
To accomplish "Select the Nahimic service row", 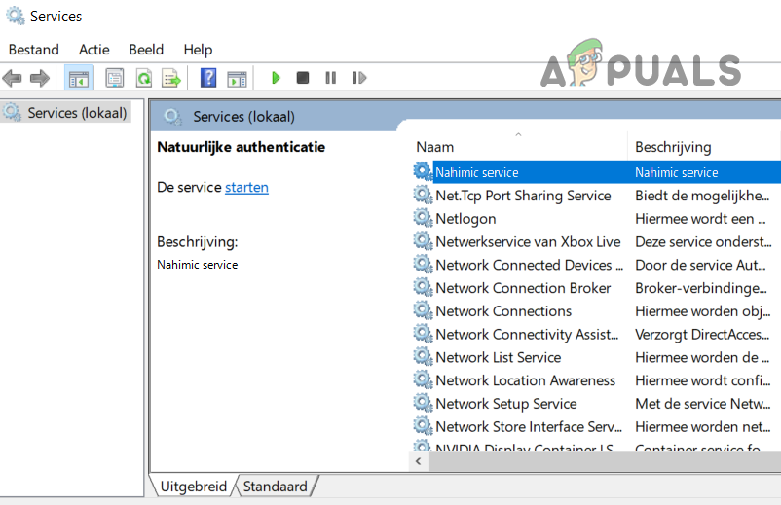I will (x=596, y=172).
